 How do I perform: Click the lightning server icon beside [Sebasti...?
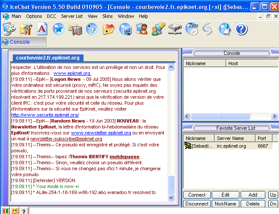pyautogui.click(x=188, y=146)
